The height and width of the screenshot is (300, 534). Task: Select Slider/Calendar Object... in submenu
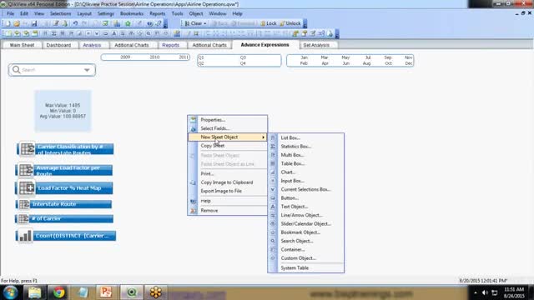point(306,224)
